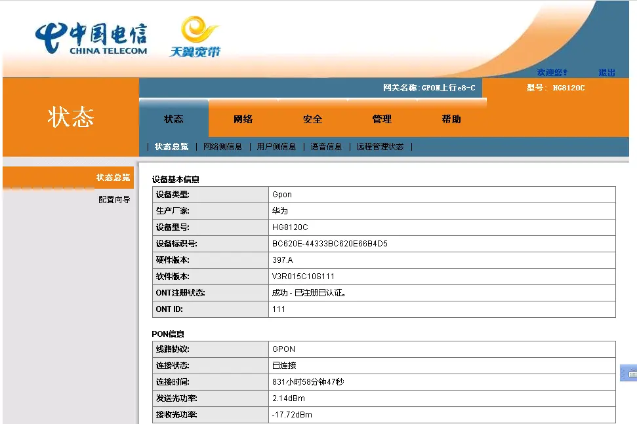The height and width of the screenshot is (424, 637).
Task: Click the connection status 已连接
Action: coord(284,366)
